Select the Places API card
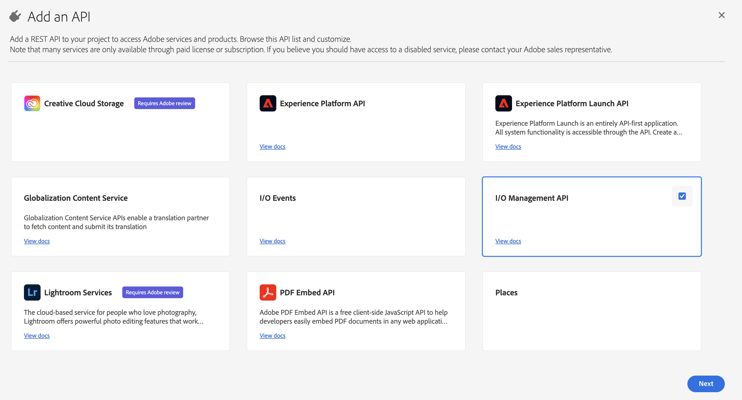This screenshot has height=400, width=742. pos(591,311)
